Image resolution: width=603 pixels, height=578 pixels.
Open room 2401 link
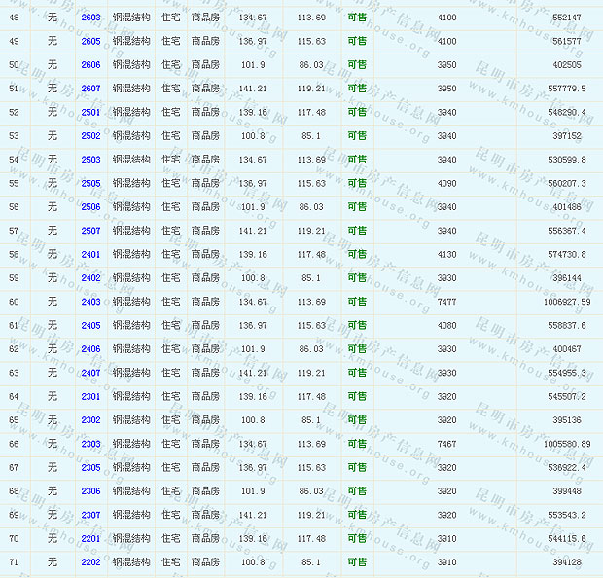[x=90, y=254]
